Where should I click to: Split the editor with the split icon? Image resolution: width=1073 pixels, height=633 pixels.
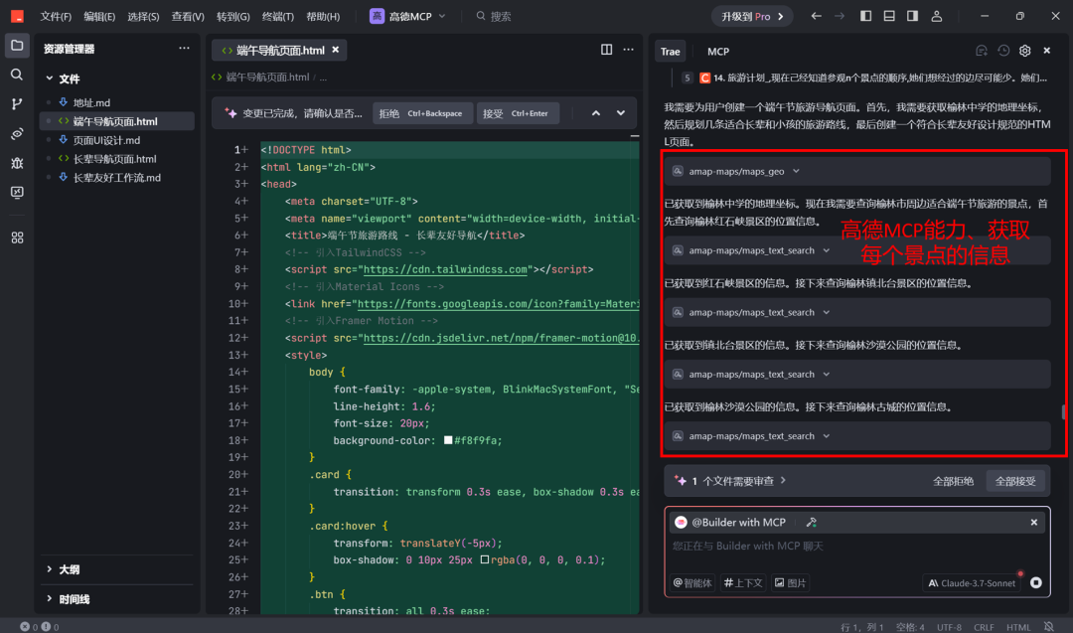click(606, 50)
